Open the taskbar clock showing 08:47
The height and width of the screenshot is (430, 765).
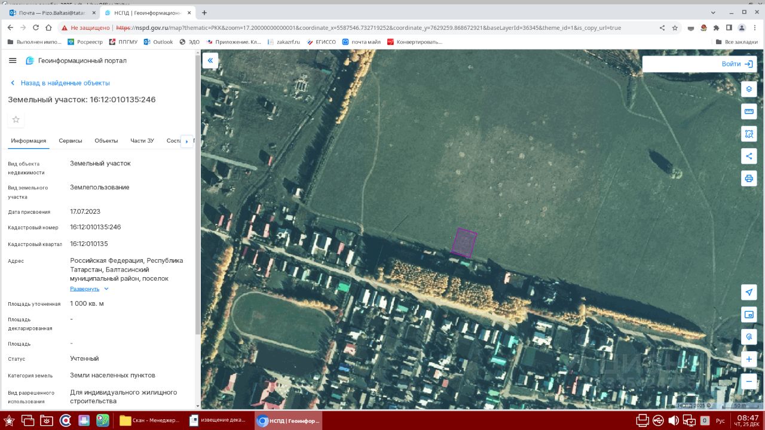click(x=748, y=420)
